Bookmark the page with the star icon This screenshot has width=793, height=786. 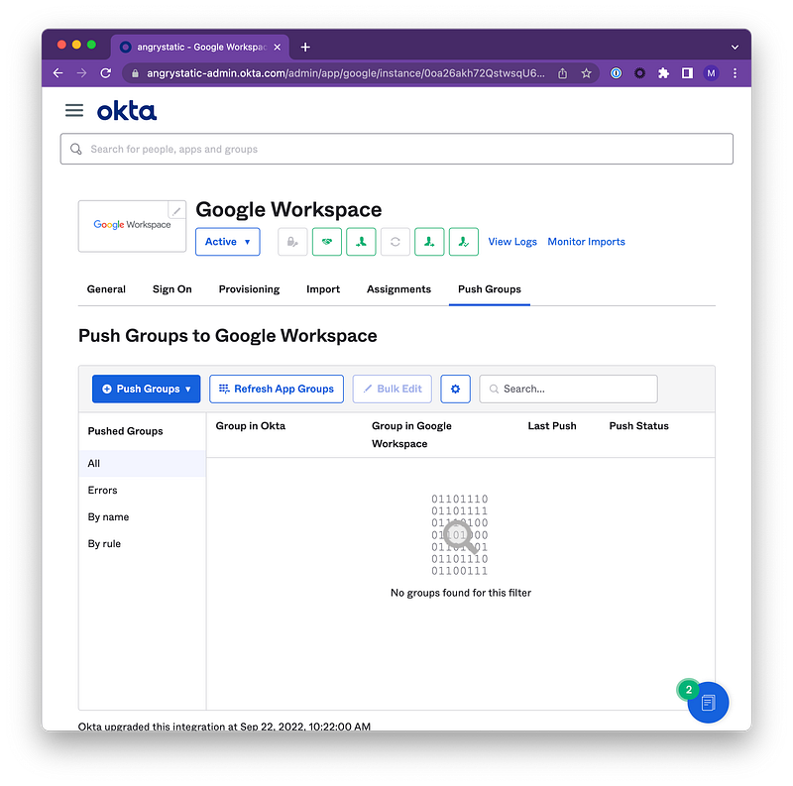[x=586, y=73]
